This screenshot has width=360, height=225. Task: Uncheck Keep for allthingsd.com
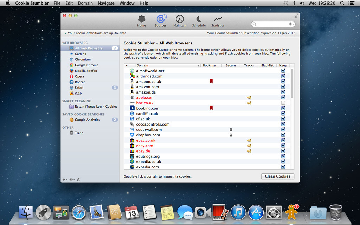point(283,76)
